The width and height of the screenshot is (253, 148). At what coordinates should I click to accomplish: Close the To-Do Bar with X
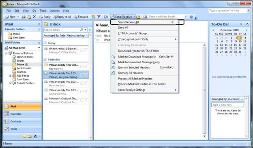click(247, 24)
